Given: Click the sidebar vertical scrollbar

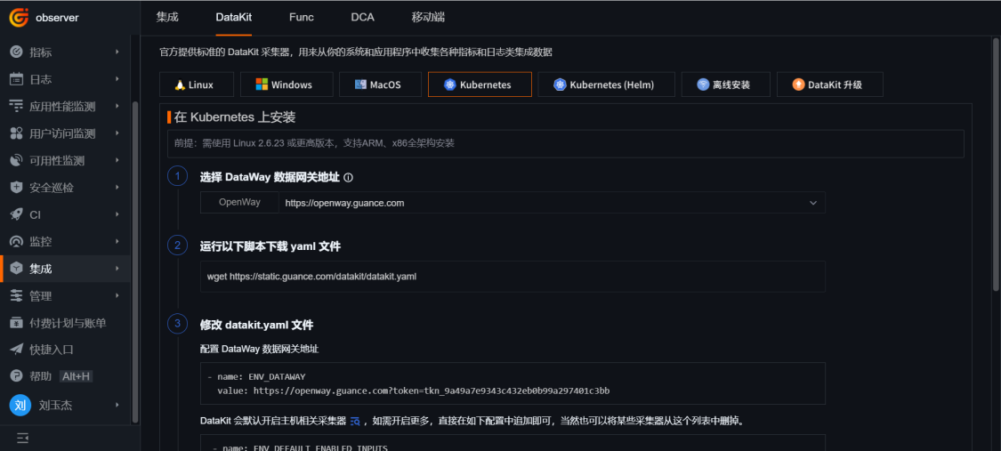Looking at the screenshot, I should pyautogui.click(x=134, y=262).
